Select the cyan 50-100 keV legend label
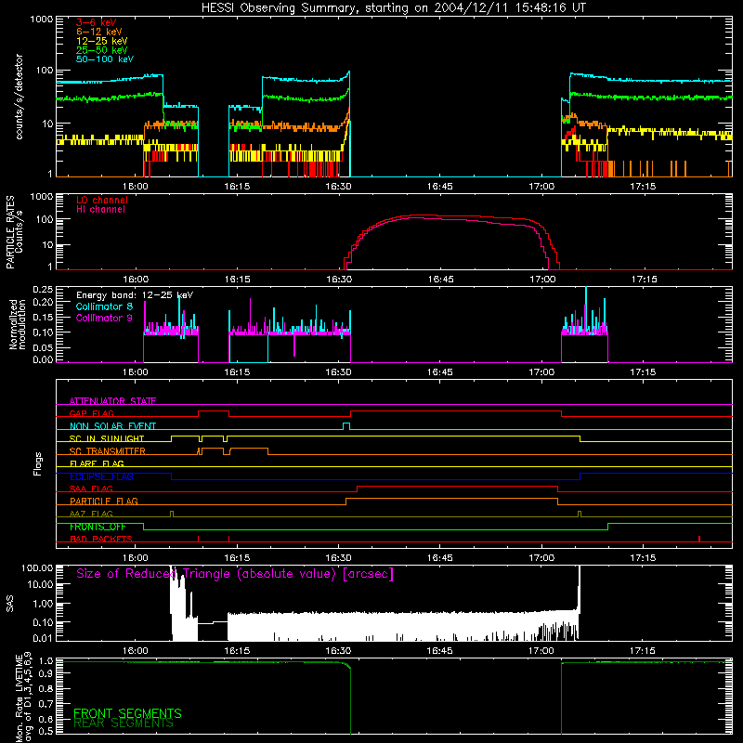 click(105, 59)
